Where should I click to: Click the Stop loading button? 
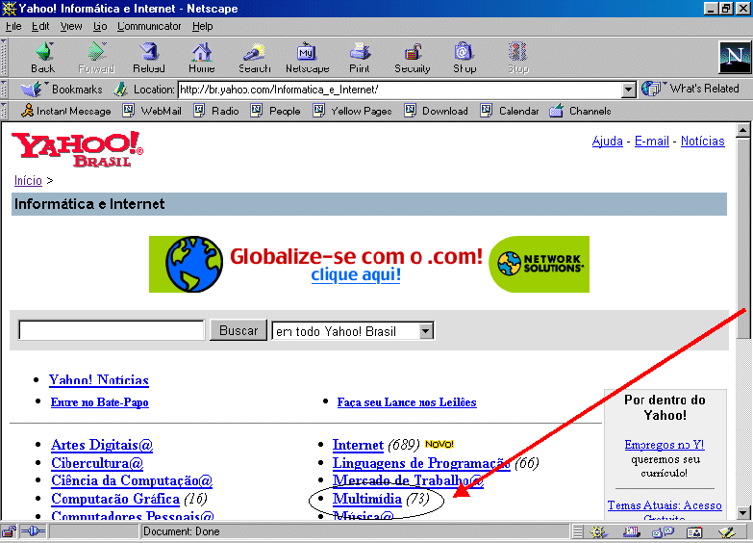[518, 57]
